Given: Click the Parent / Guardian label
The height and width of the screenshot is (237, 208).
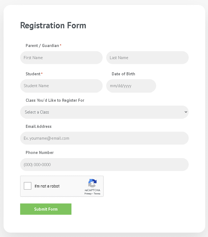Looking at the screenshot, I should coord(42,46).
